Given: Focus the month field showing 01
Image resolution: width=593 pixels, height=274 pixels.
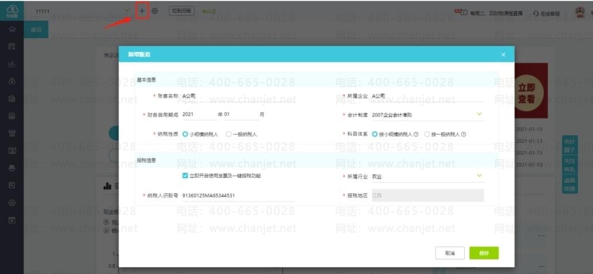Looking at the screenshot, I should point(241,115).
